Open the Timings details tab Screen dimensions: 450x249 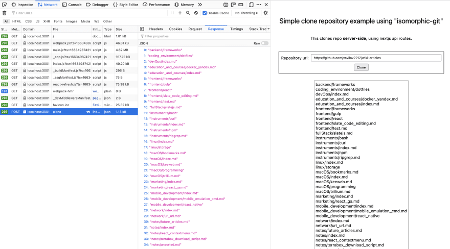coord(236,29)
